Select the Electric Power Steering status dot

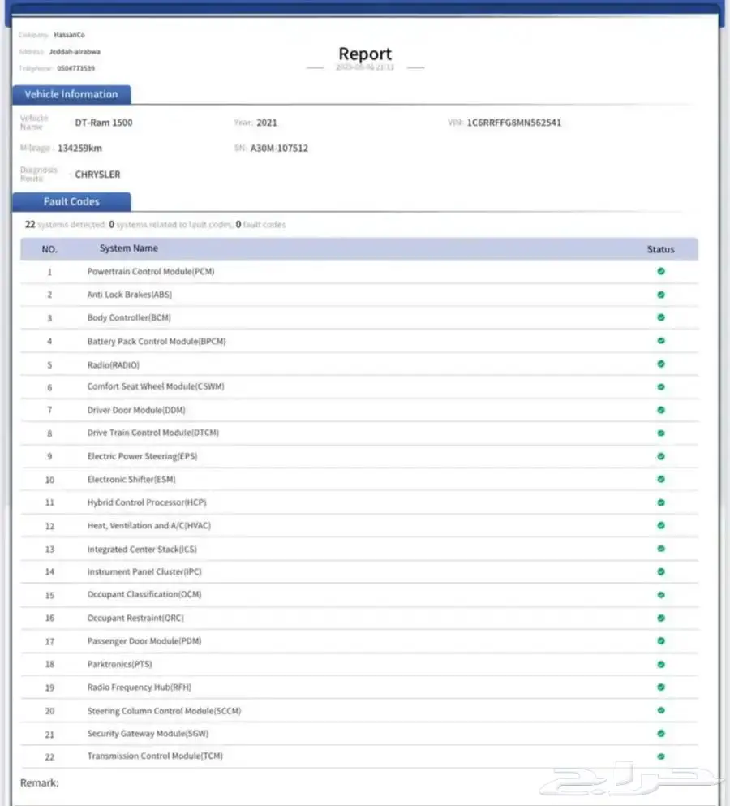point(660,456)
